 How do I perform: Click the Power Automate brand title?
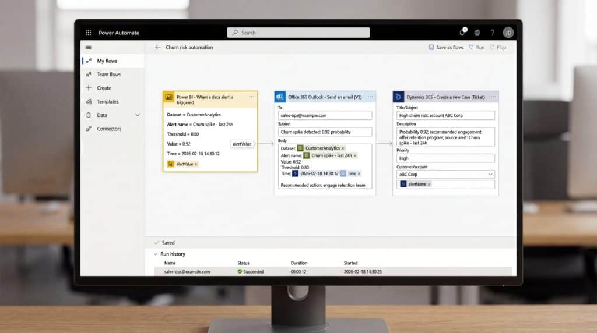pos(119,33)
